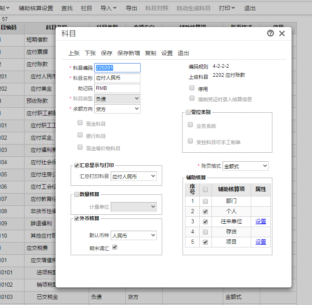312x305 pixels.
Task: Select 应付票据 row in background table
Action: coord(37,52)
